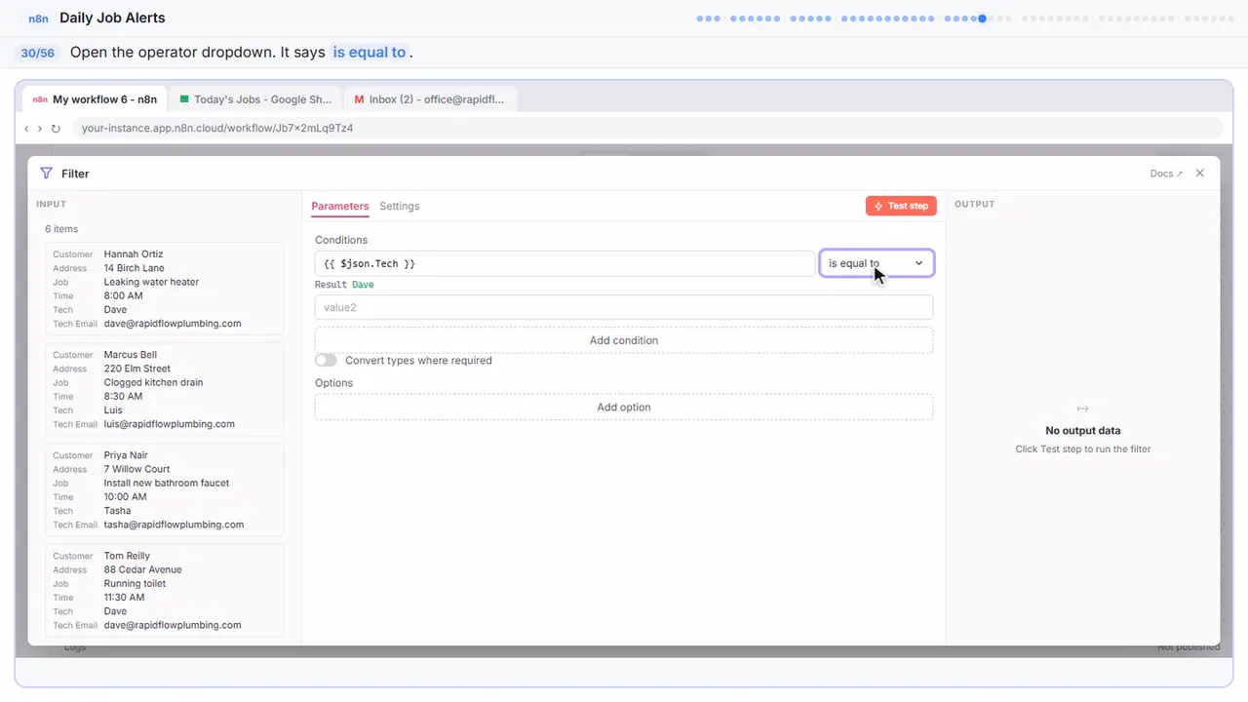Image resolution: width=1248 pixels, height=702 pixels.
Task: Click the 30/56 step counter badge
Action: click(x=38, y=53)
